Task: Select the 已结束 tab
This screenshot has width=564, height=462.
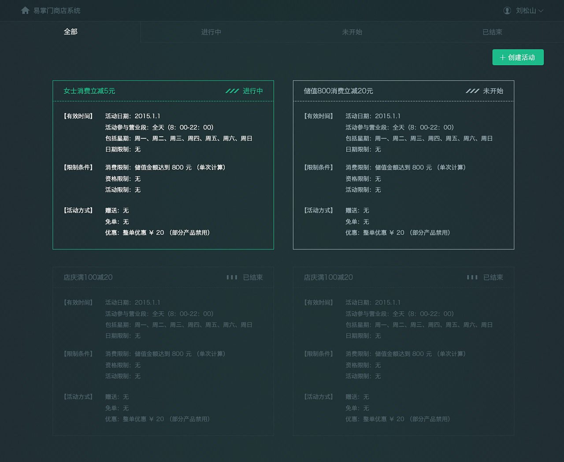Action: click(x=492, y=32)
